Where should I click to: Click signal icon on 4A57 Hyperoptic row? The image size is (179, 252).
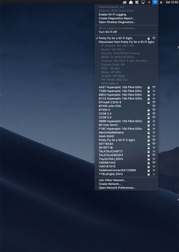[x=154, y=87]
